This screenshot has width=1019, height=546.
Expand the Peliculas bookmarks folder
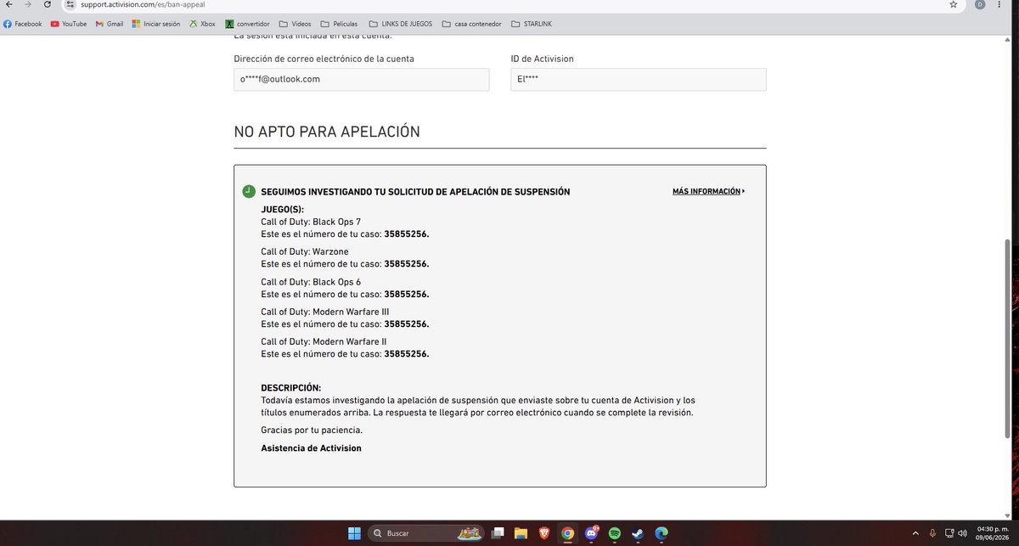[340, 24]
